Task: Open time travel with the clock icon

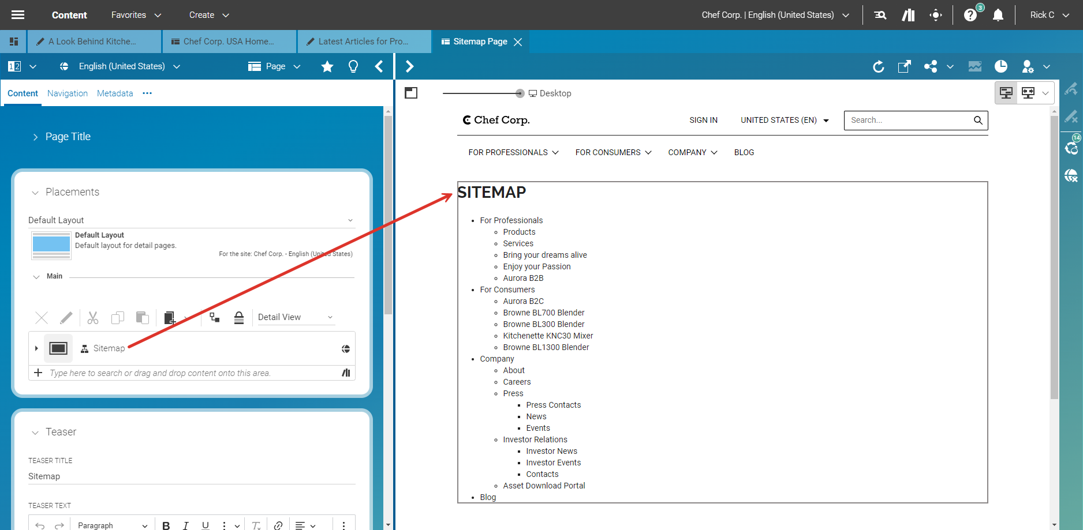Action: point(1001,66)
